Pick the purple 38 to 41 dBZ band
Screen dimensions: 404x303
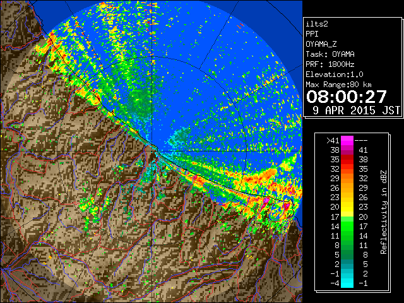[x=347, y=150]
